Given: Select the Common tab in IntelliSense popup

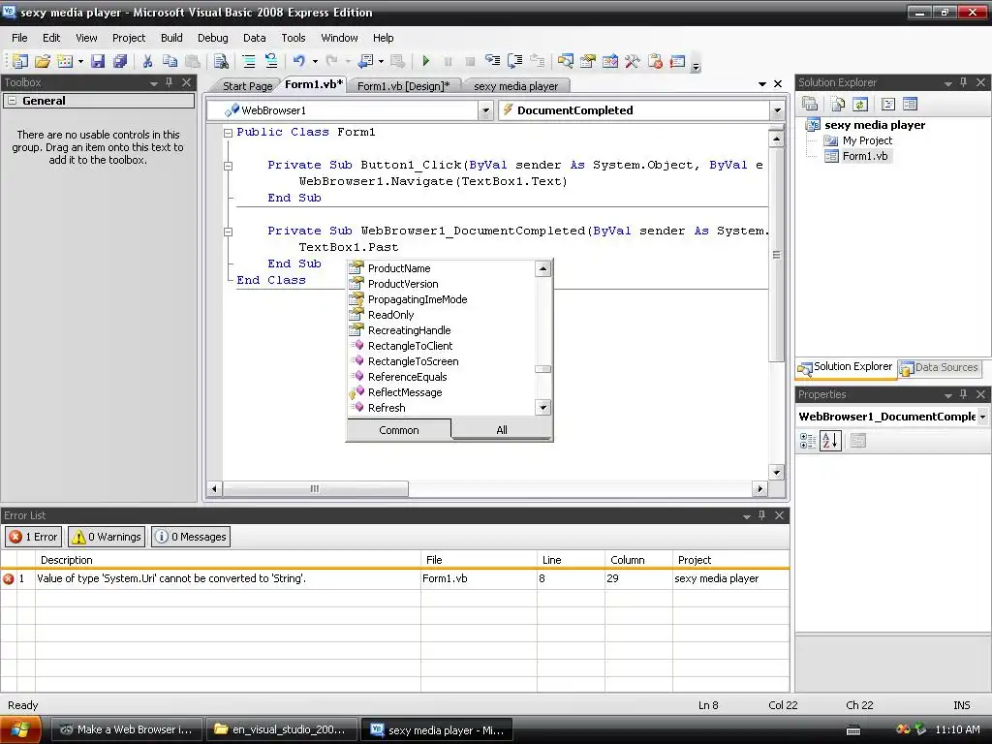Looking at the screenshot, I should pyautogui.click(x=398, y=430).
